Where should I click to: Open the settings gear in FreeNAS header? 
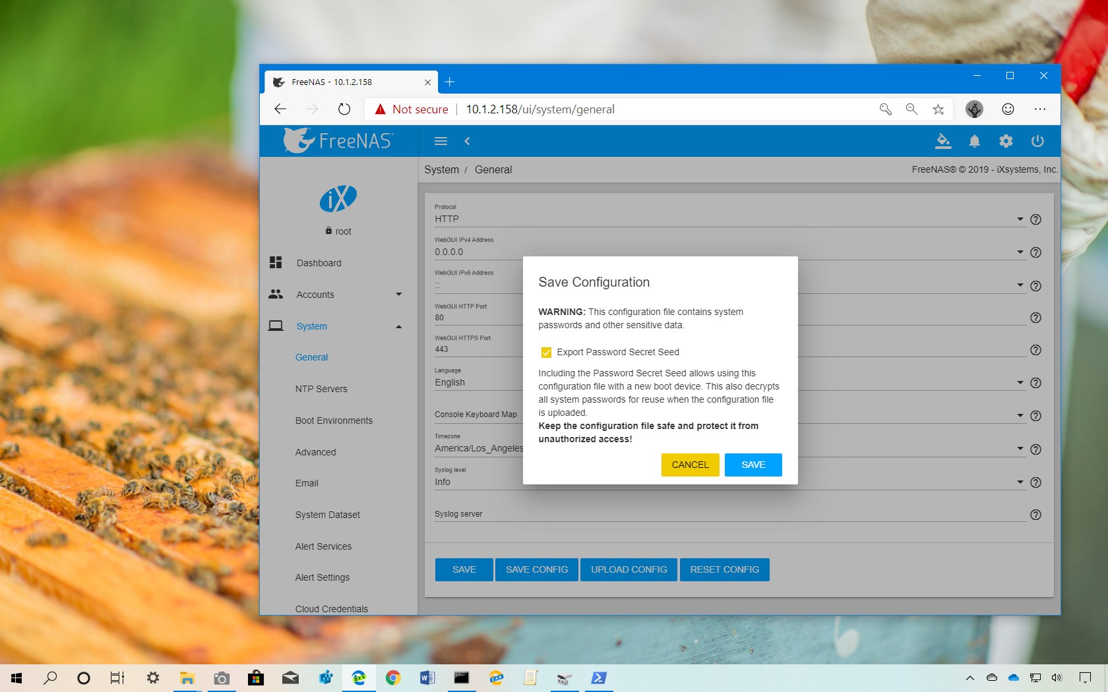click(1006, 141)
